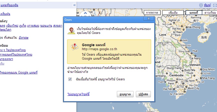Click the Hải Phòng city marker

[x=187, y=27]
